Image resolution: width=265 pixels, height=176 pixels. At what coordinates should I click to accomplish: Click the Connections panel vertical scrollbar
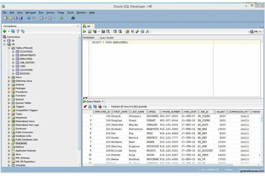pos(79,93)
